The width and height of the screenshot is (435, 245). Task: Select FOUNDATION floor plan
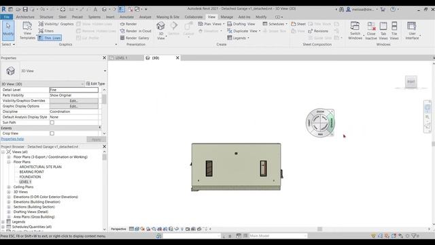30,177
